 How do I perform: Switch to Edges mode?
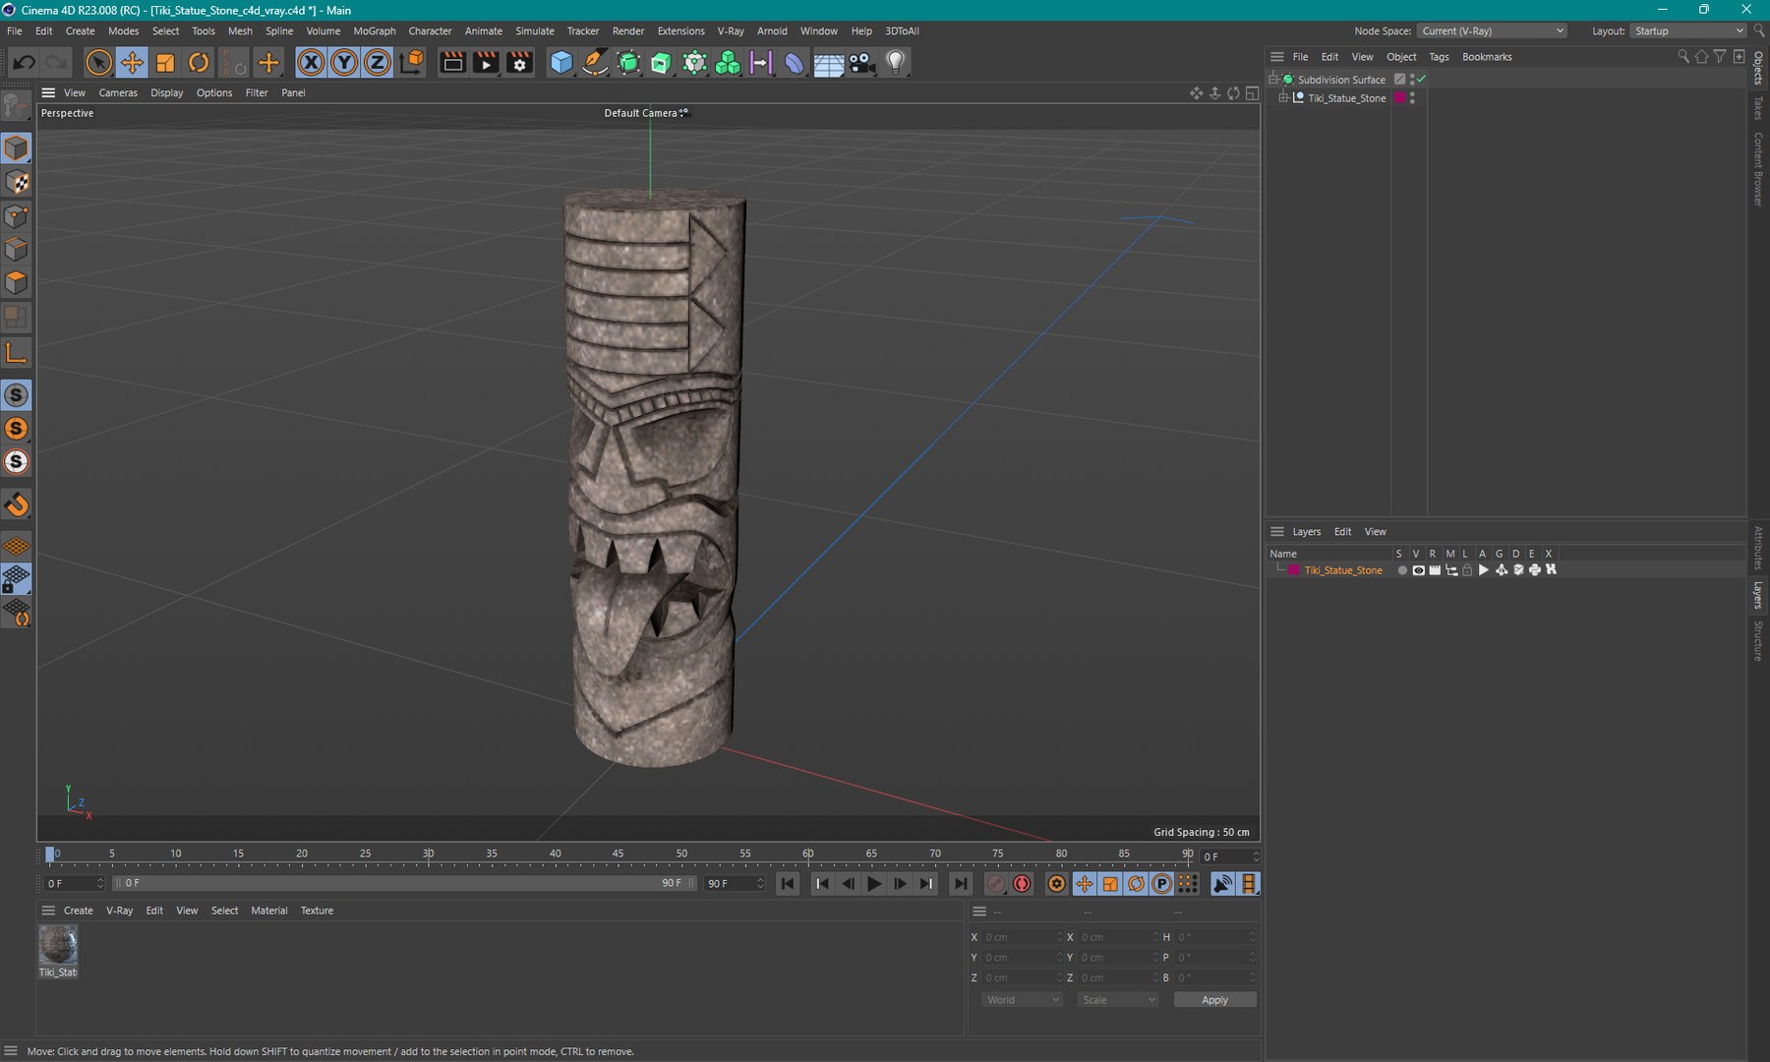(x=17, y=249)
